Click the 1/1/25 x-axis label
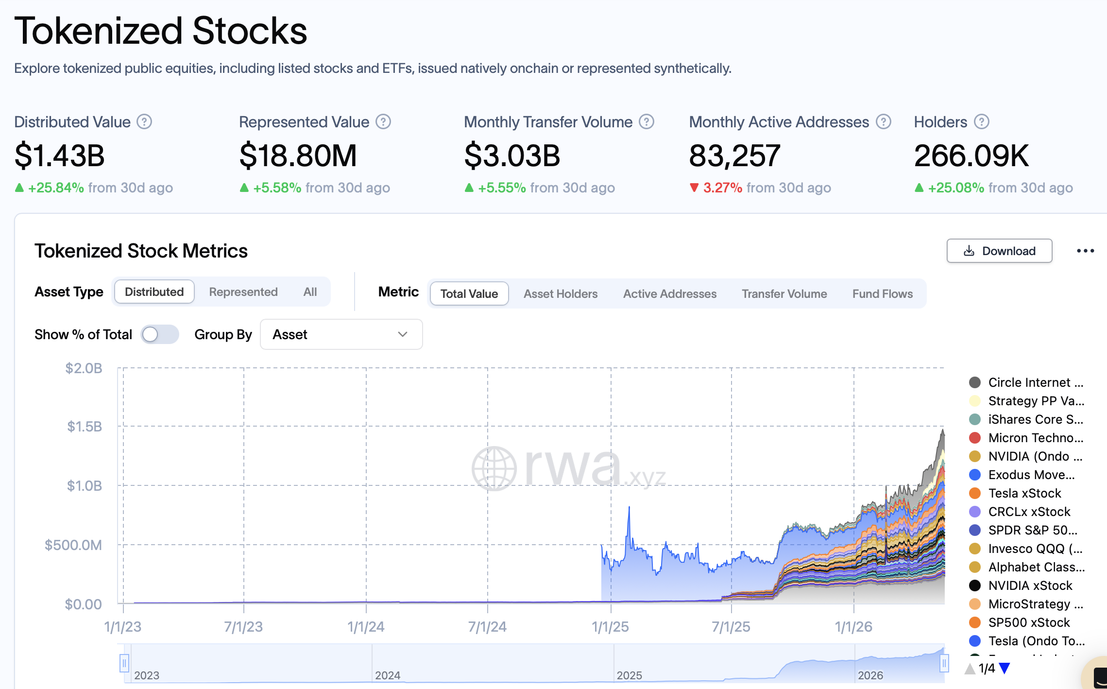This screenshot has height=689, width=1107. pos(610,627)
